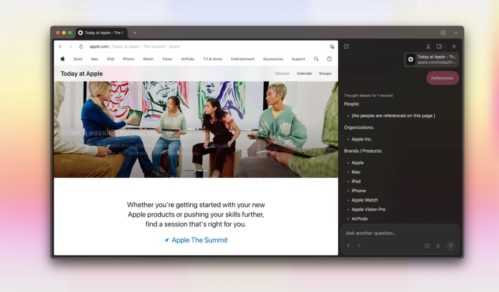Switch to the Discover section
Image resolution: width=499 pixels, height=292 pixels.
click(283, 74)
